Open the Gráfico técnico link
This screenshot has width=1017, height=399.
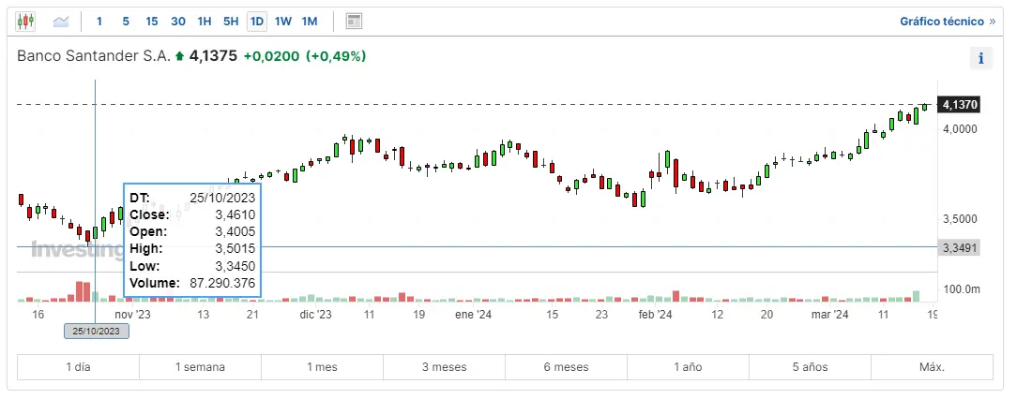click(x=941, y=21)
